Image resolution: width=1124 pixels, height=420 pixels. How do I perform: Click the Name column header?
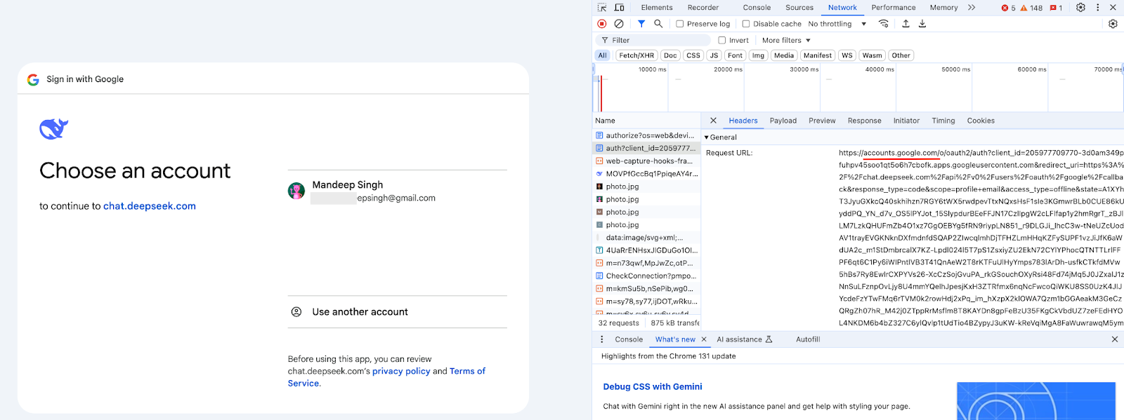click(x=646, y=121)
